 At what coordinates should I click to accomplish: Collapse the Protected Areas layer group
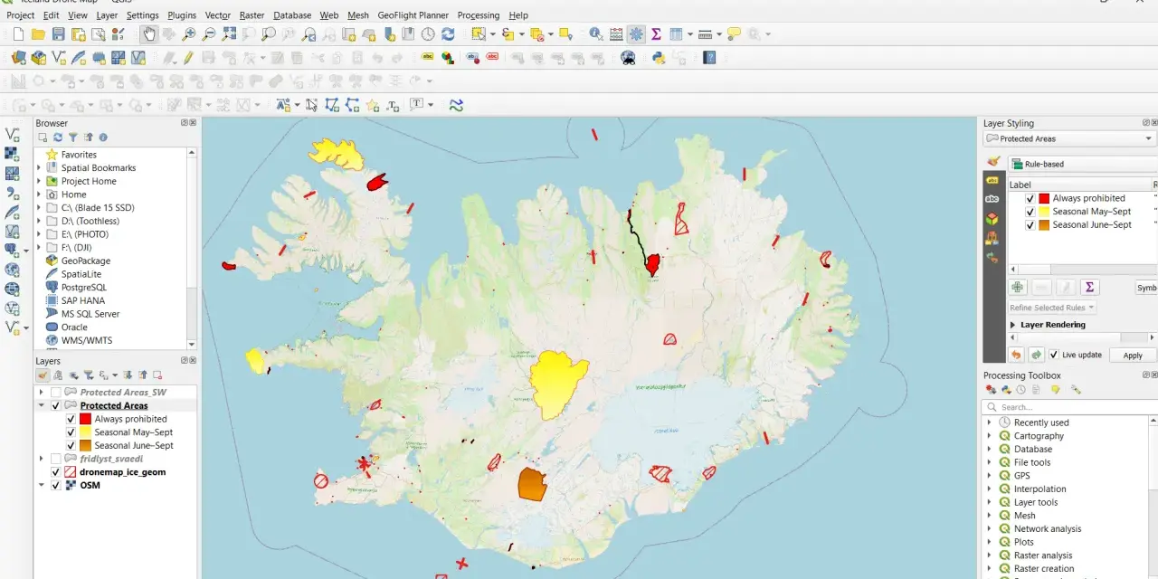point(42,406)
